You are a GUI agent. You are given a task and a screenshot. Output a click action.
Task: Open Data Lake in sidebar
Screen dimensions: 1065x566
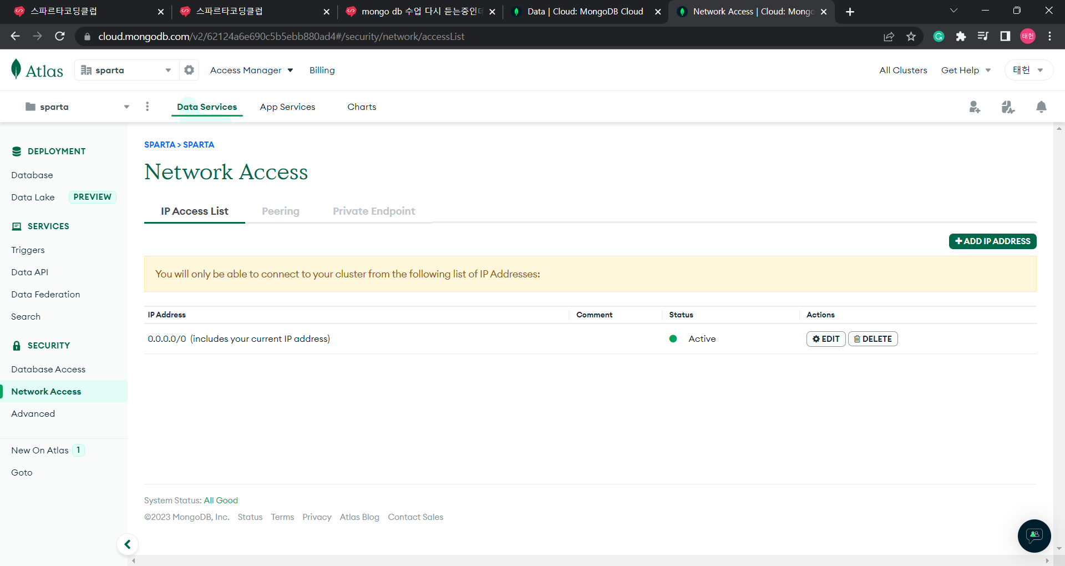coord(33,197)
